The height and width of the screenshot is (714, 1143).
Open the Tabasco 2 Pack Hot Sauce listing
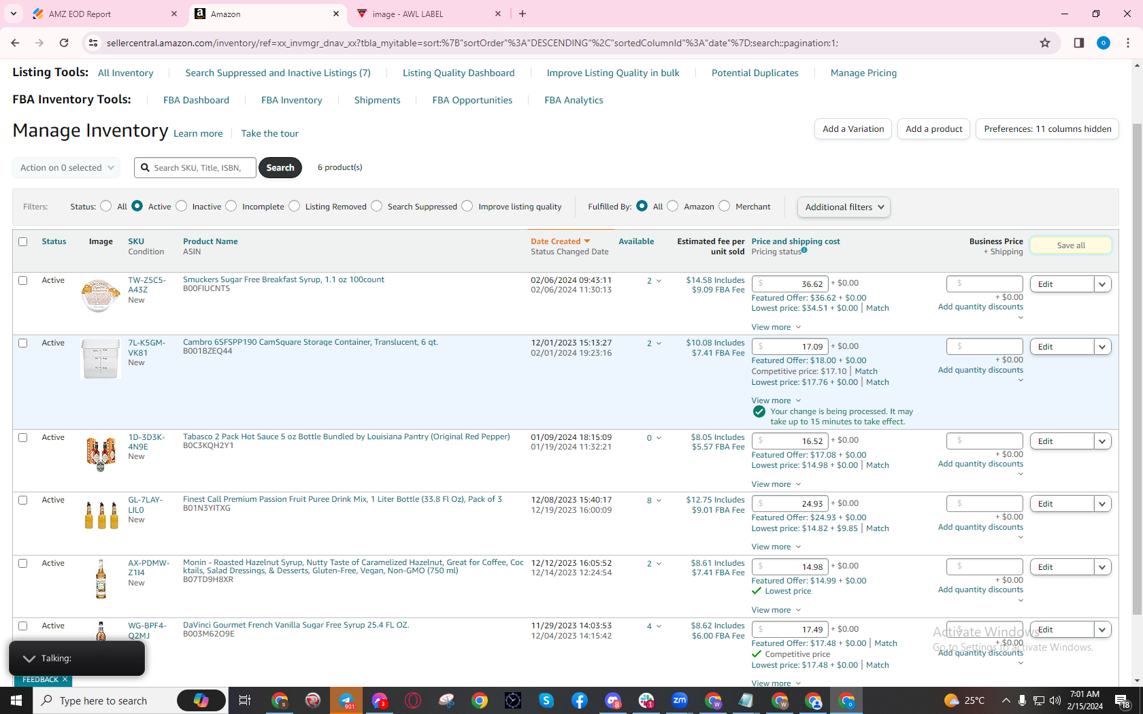point(346,437)
